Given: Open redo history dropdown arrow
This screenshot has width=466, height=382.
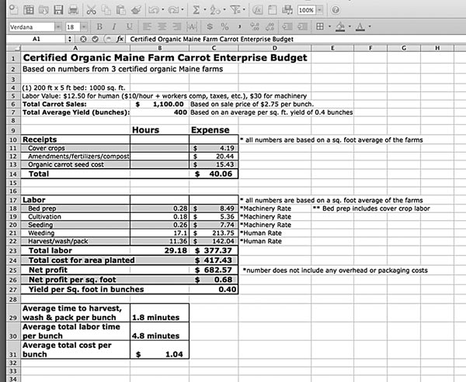Looking at the screenshot, I should 183,10.
